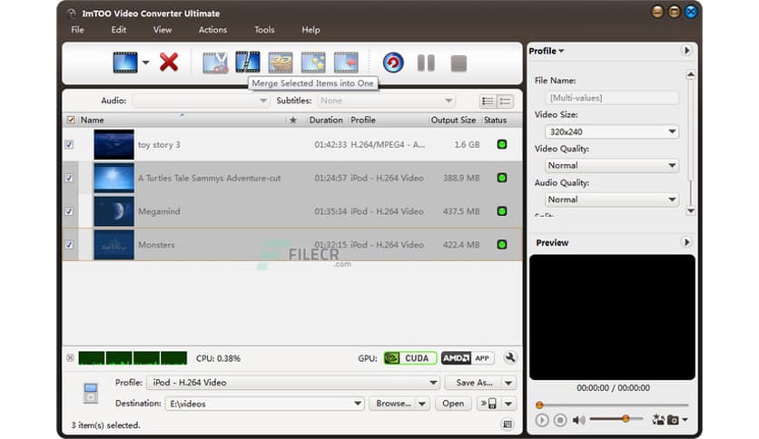This screenshot has width=759, height=439.
Task: Click the status icon for Megamind
Action: coord(502,210)
